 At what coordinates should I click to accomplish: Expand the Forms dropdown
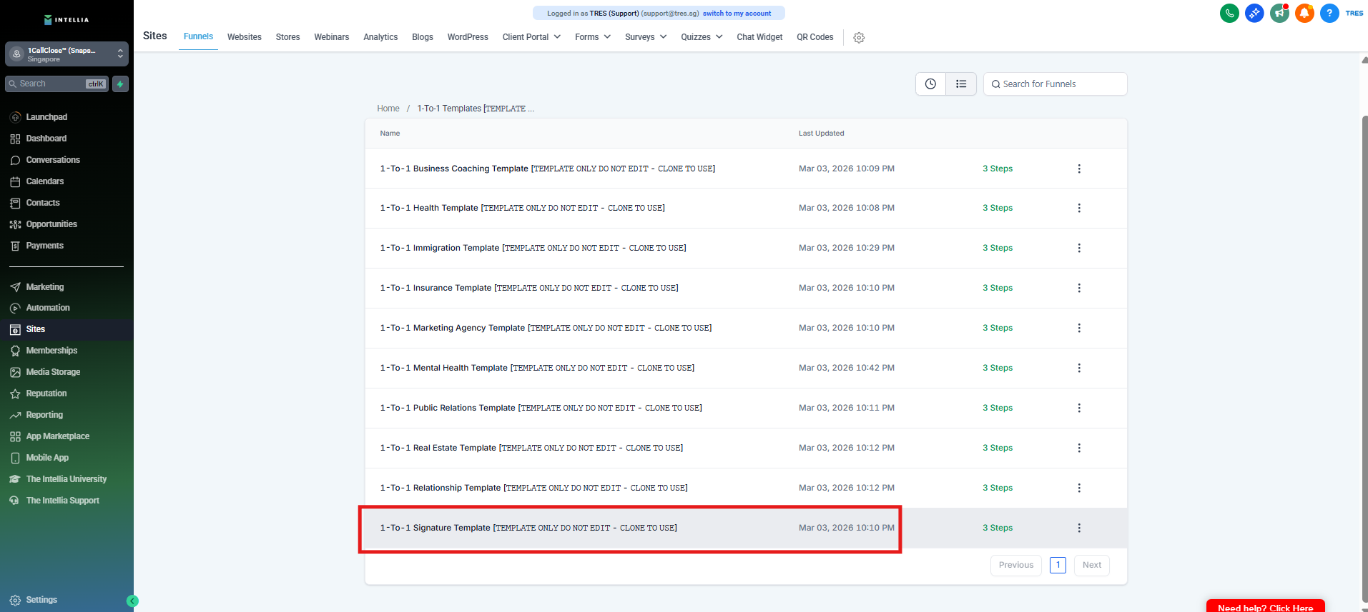[x=593, y=37]
